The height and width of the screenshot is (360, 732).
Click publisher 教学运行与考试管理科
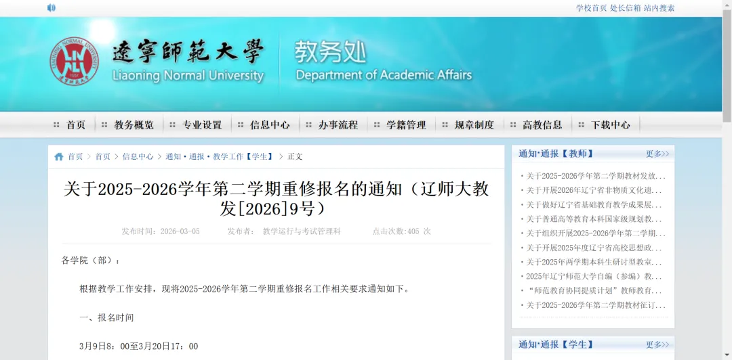pos(302,231)
